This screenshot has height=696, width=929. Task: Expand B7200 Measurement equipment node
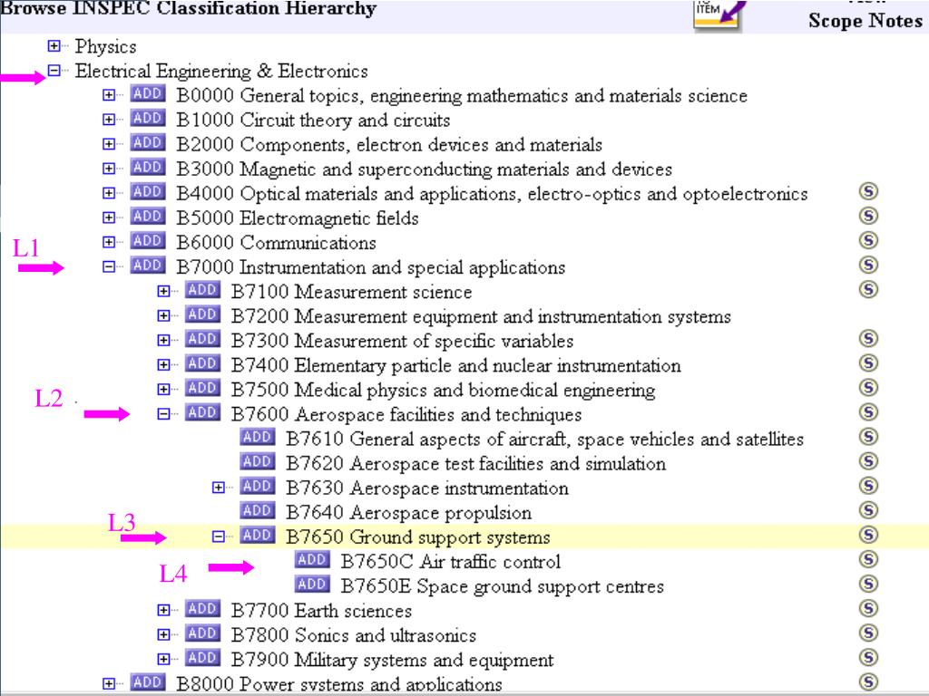click(x=164, y=316)
